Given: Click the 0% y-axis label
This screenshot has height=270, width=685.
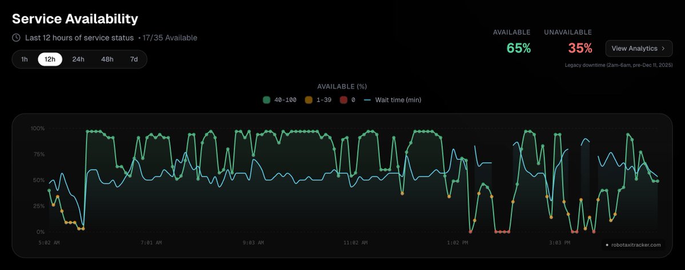Looking at the screenshot, I should pos(40,232).
